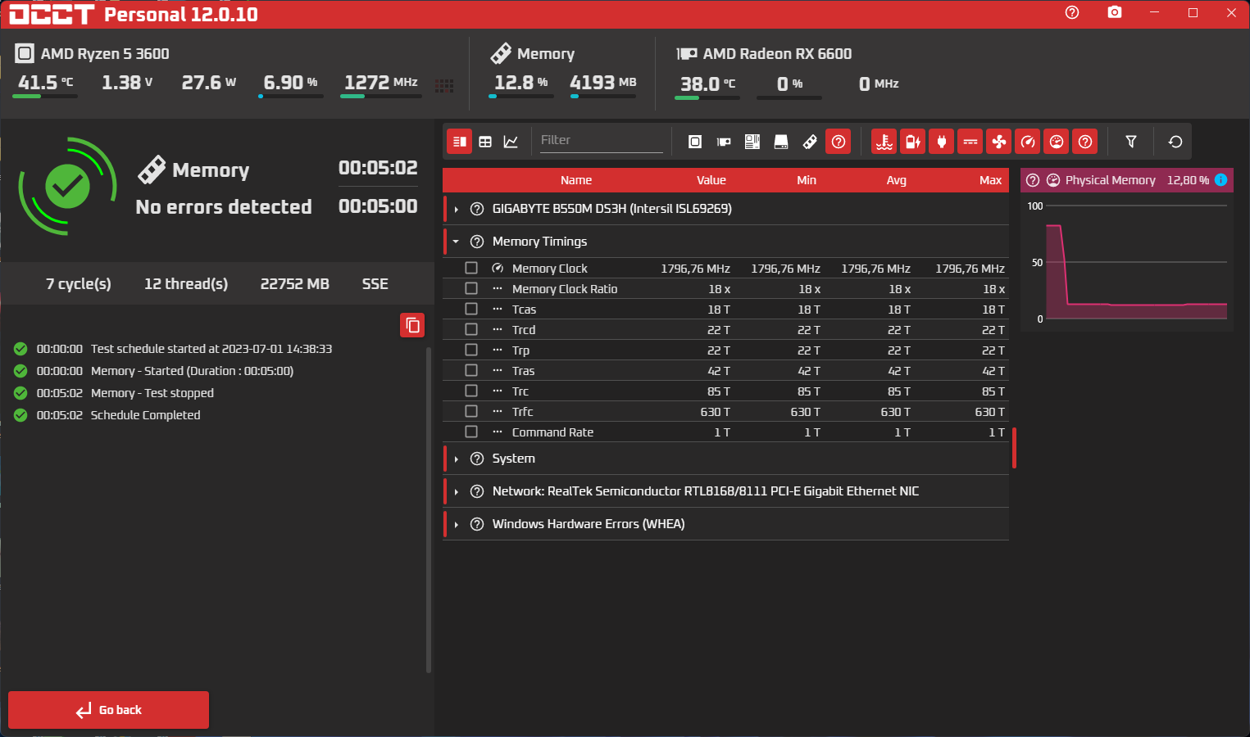The image size is (1250, 737).
Task: Sort by the Name column header
Action: [576, 180]
